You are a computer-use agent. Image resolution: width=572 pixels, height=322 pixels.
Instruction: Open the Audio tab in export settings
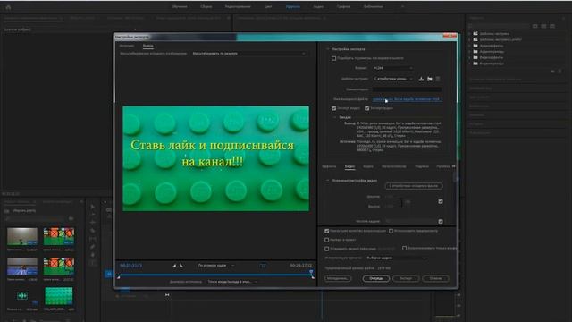[367, 166]
